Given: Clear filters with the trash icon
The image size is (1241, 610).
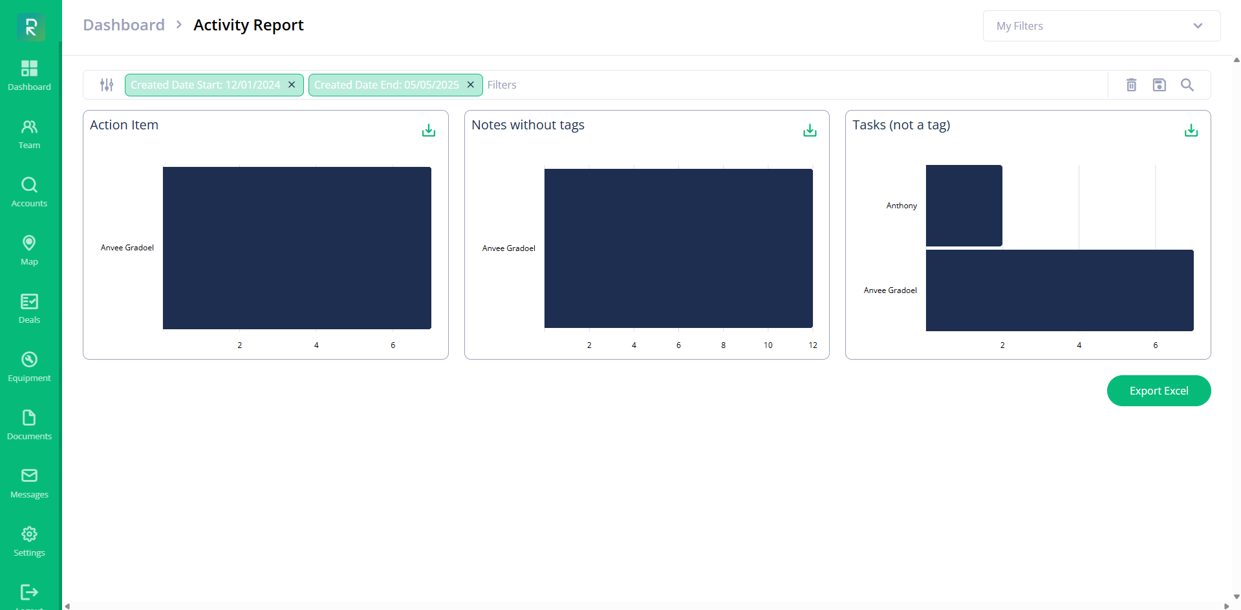Looking at the screenshot, I should click(x=1132, y=85).
